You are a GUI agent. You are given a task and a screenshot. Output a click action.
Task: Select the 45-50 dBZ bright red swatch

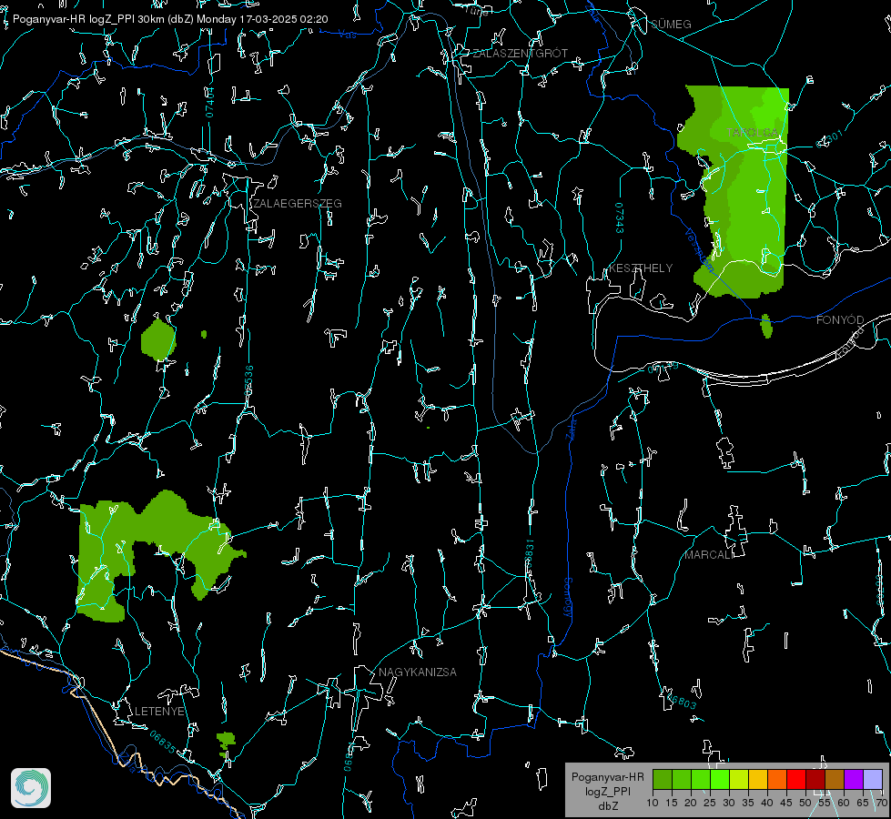796,779
